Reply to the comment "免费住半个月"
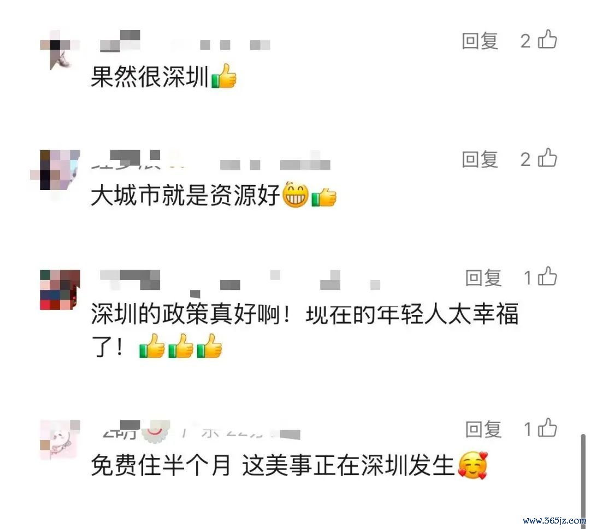The height and width of the screenshot is (529, 590). [x=483, y=429]
